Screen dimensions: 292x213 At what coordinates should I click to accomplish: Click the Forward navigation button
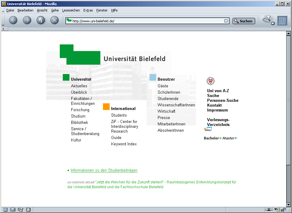tap(27, 20)
